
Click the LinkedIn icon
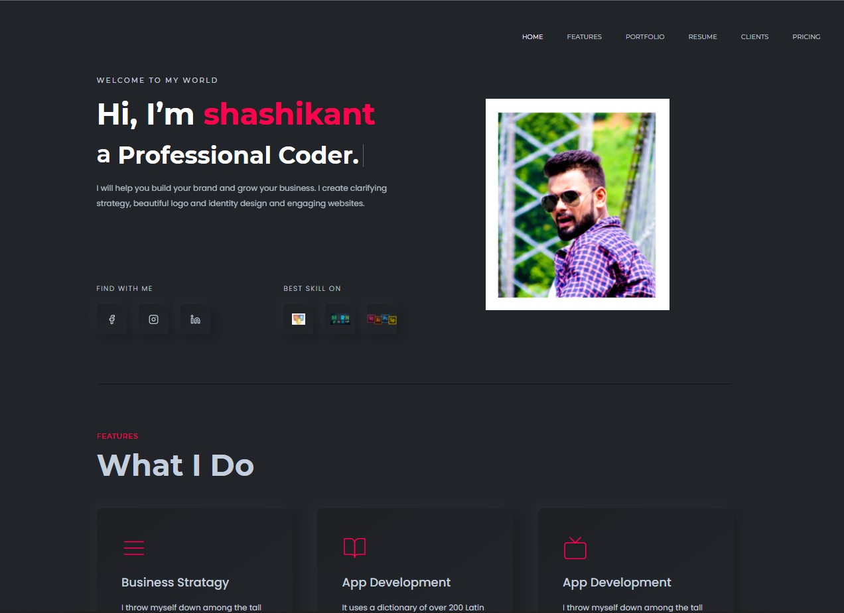pos(195,319)
